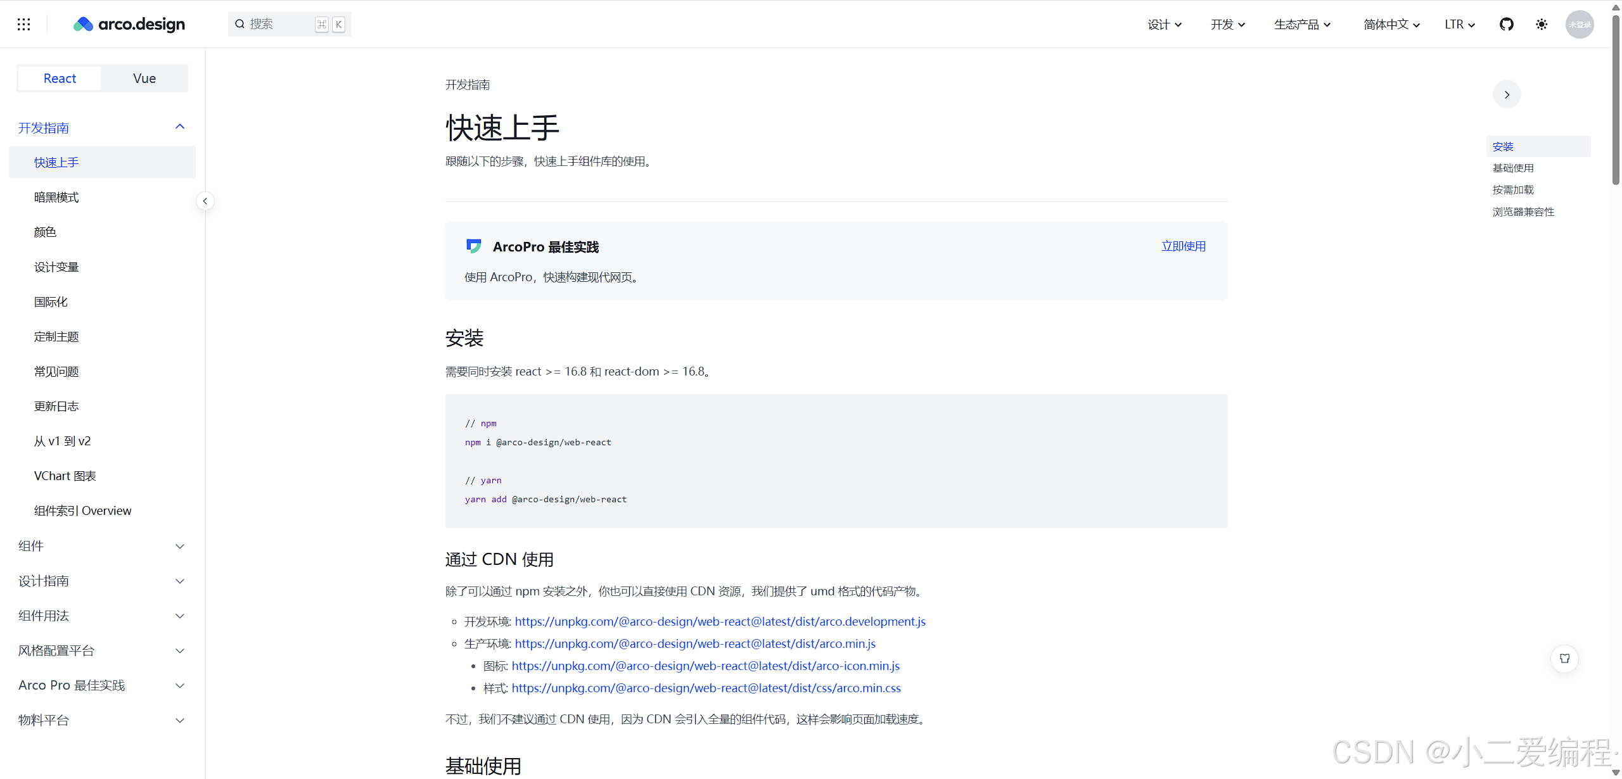The image size is (1622, 779).
Task: Switch to the React framework tab
Action: (60, 78)
